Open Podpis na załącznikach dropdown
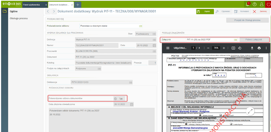 pyautogui.click(x=99, y=68)
